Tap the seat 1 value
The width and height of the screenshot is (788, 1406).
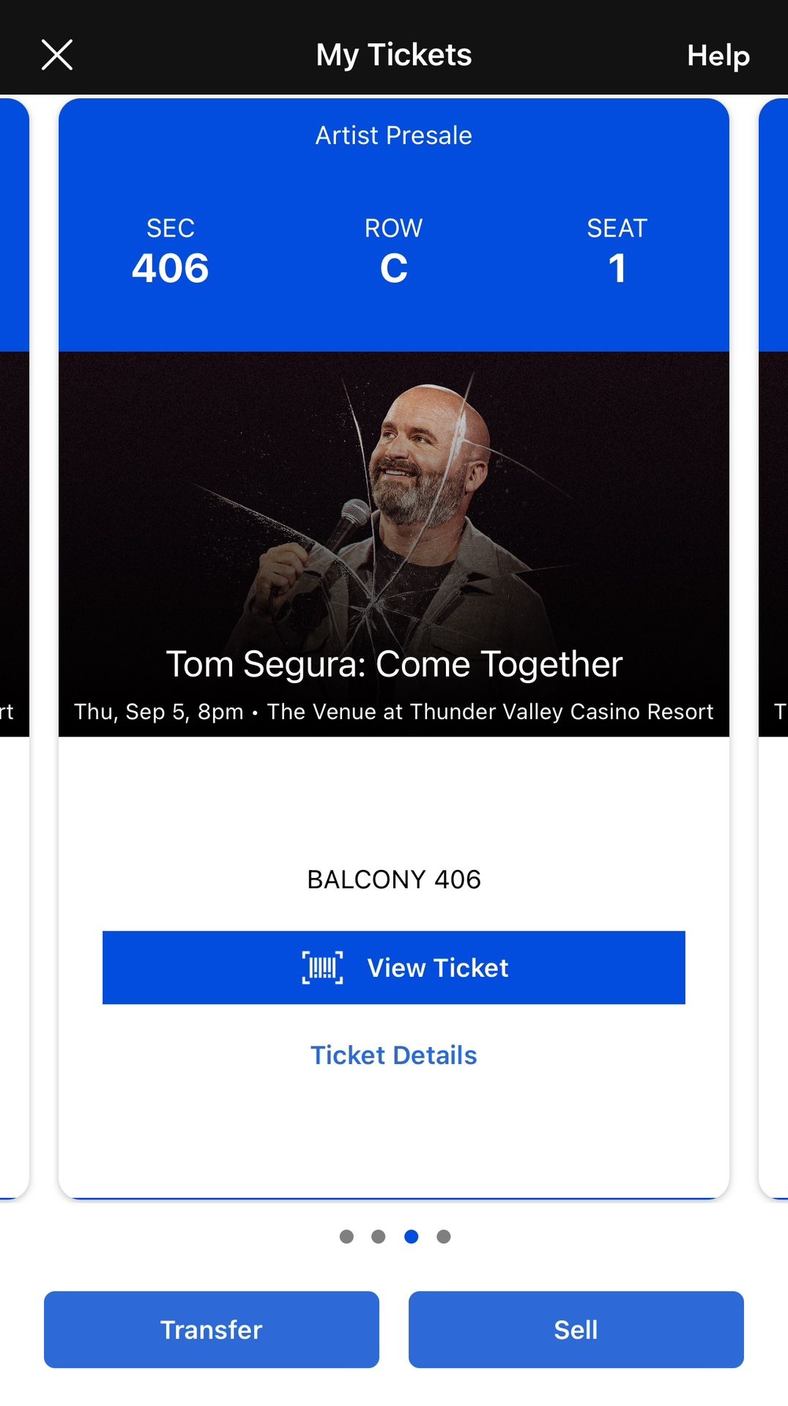click(x=617, y=268)
